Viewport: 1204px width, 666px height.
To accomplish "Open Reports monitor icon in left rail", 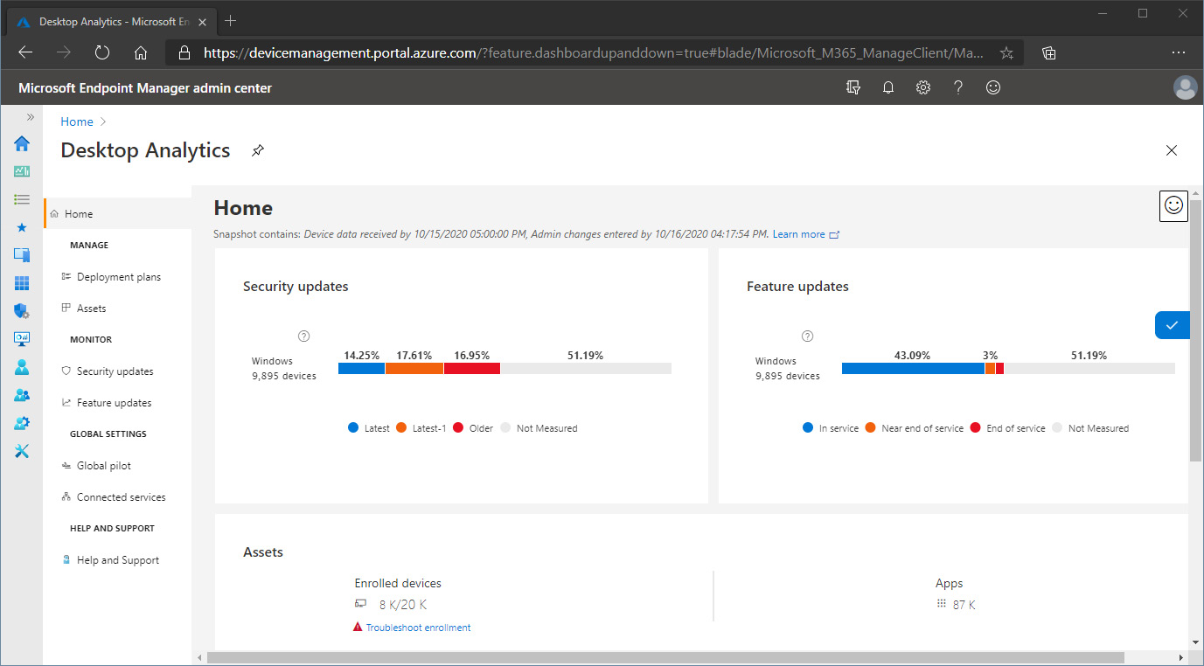I will tap(22, 339).
